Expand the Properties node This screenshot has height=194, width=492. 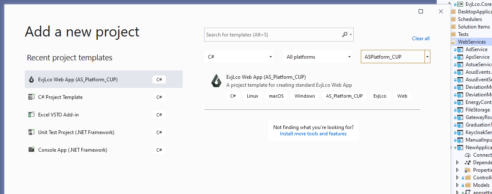coord(458,170)
